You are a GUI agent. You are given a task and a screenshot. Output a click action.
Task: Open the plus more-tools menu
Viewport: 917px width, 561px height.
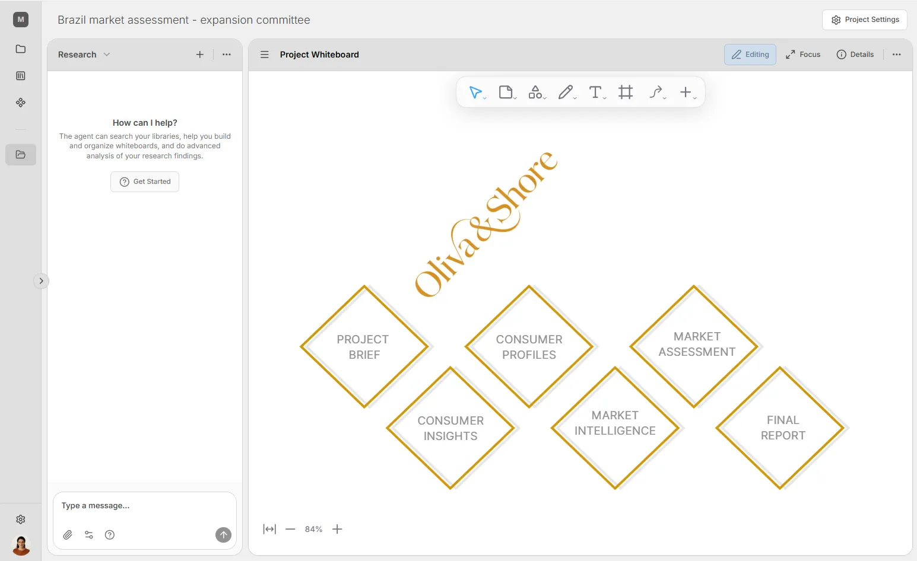(x=686, y=92)
